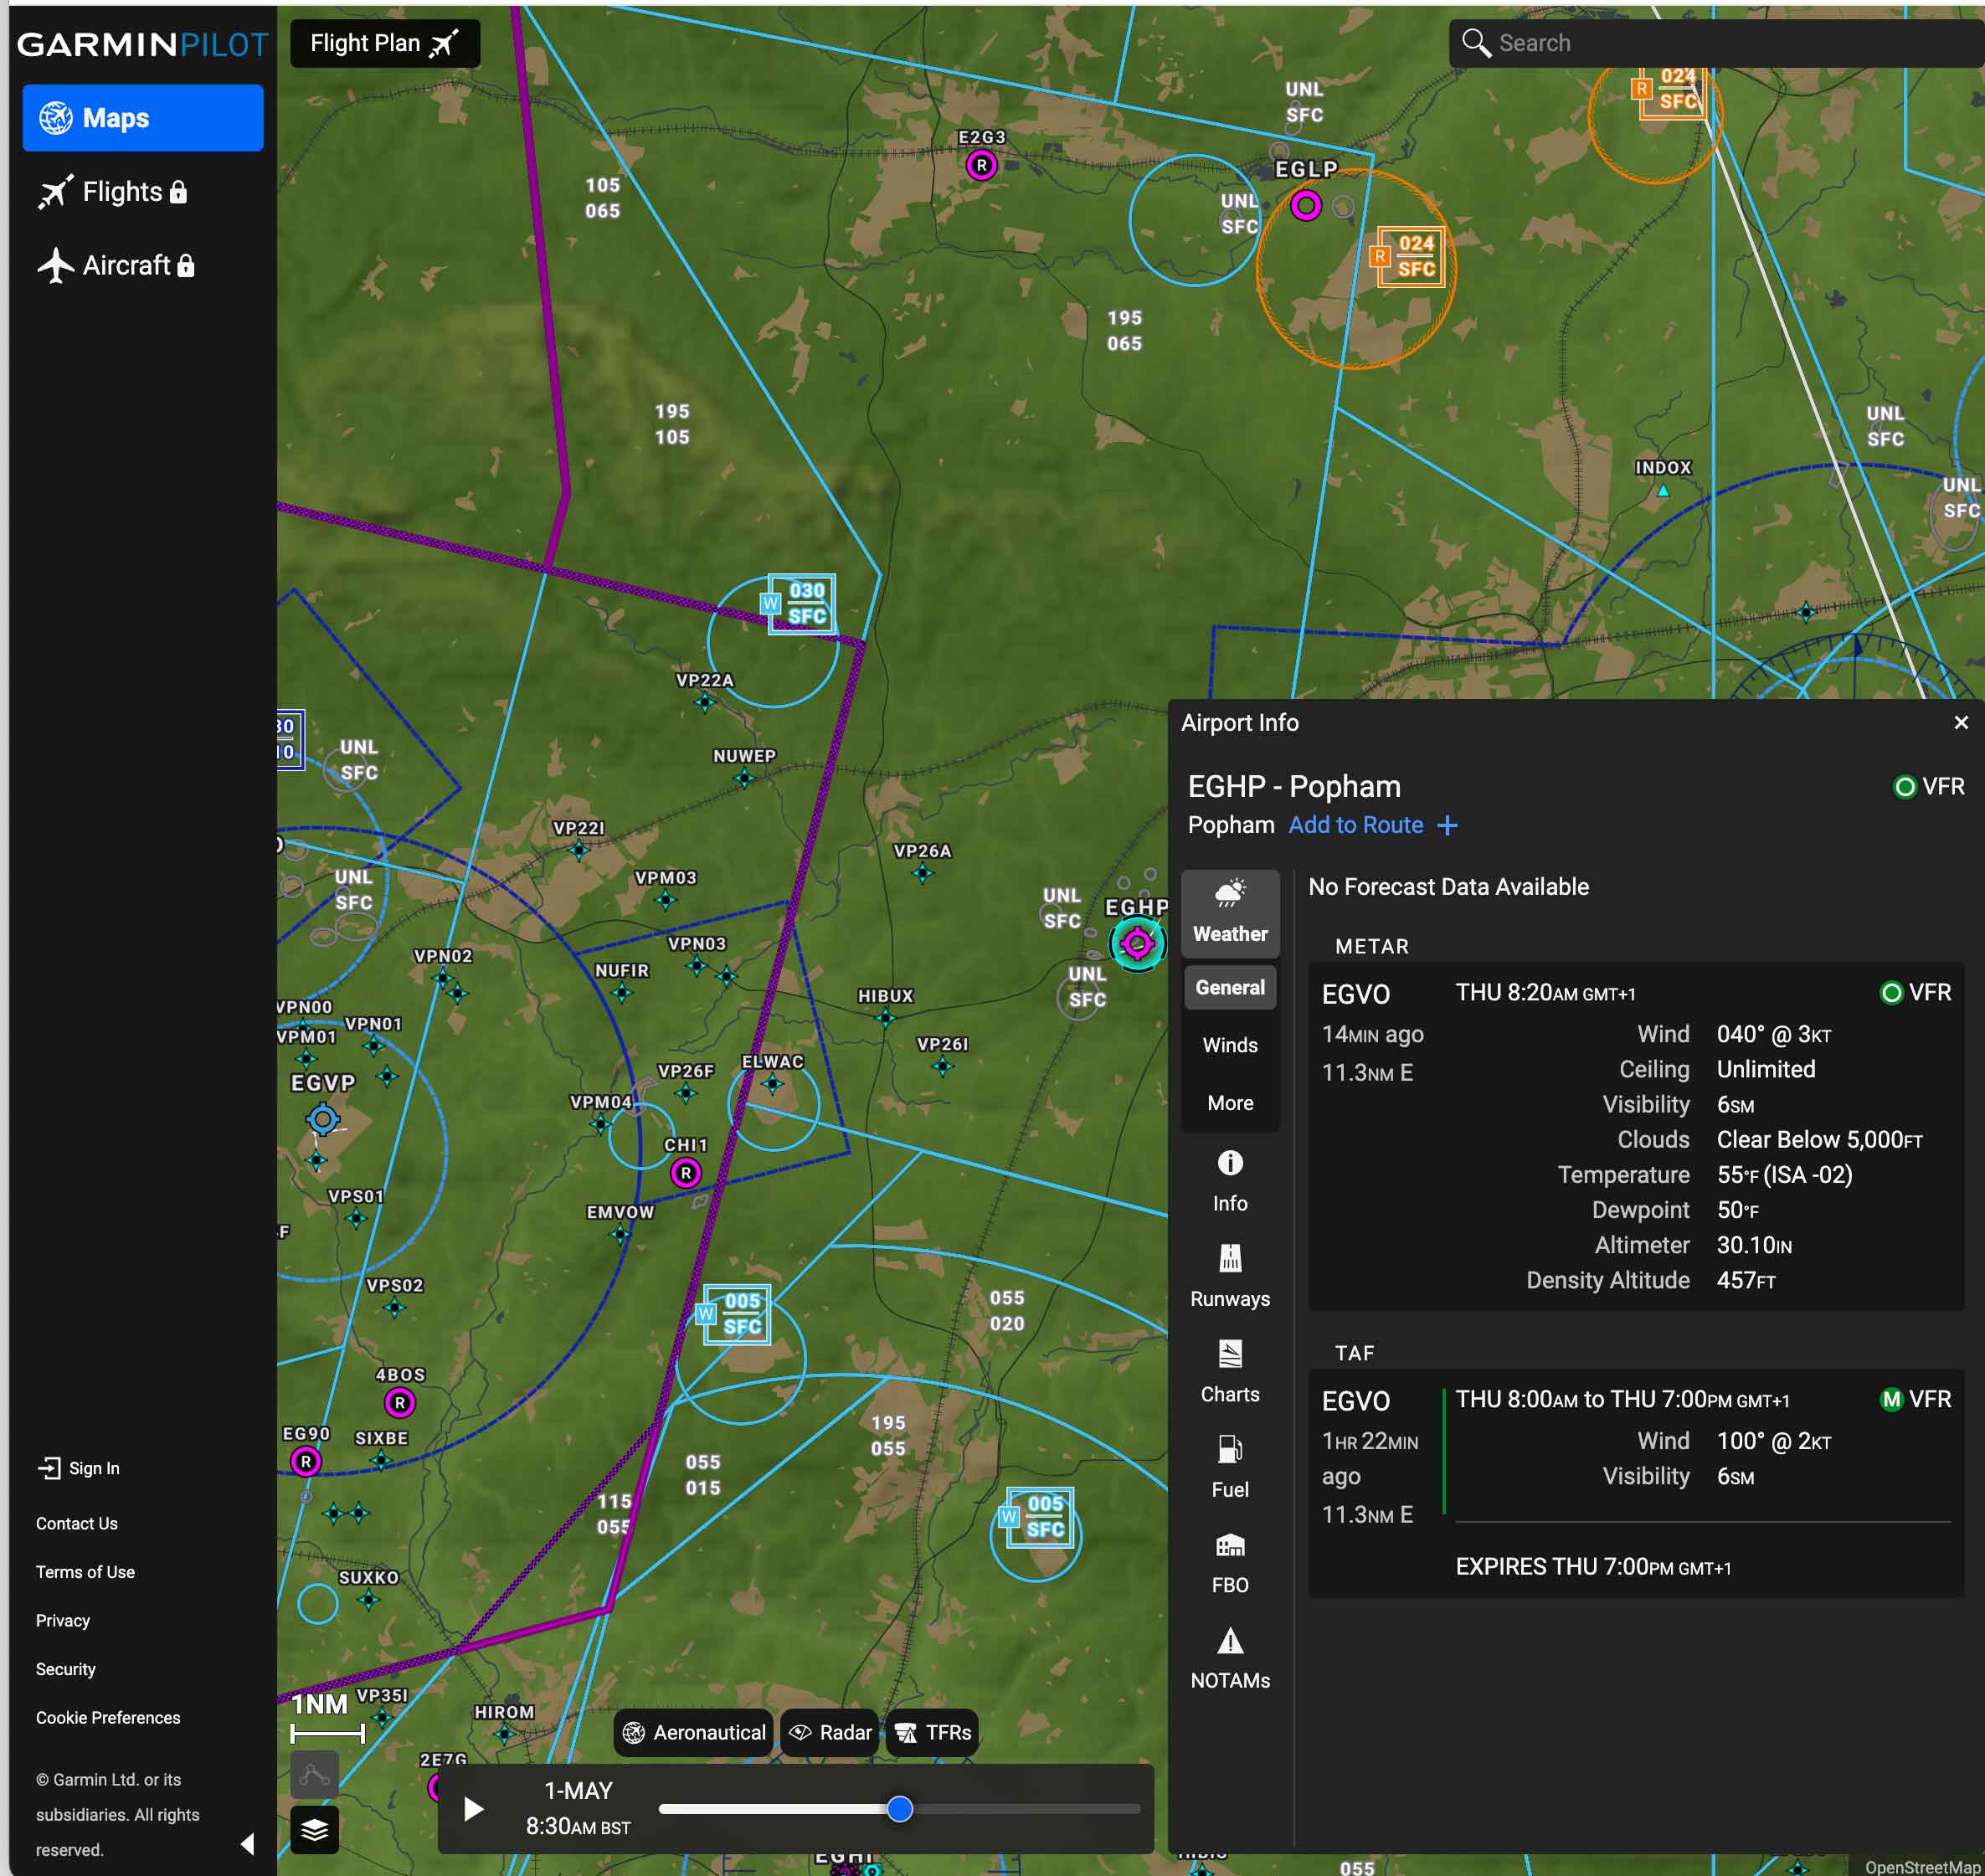This screenshot has width=1985, height=1876.
Task: Select the NUWEP waypoint symbol
Action: coord(744,778)
